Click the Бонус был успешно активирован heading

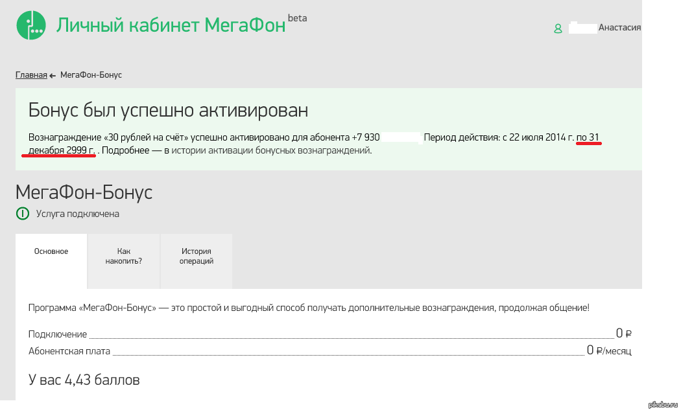(168, 110)
